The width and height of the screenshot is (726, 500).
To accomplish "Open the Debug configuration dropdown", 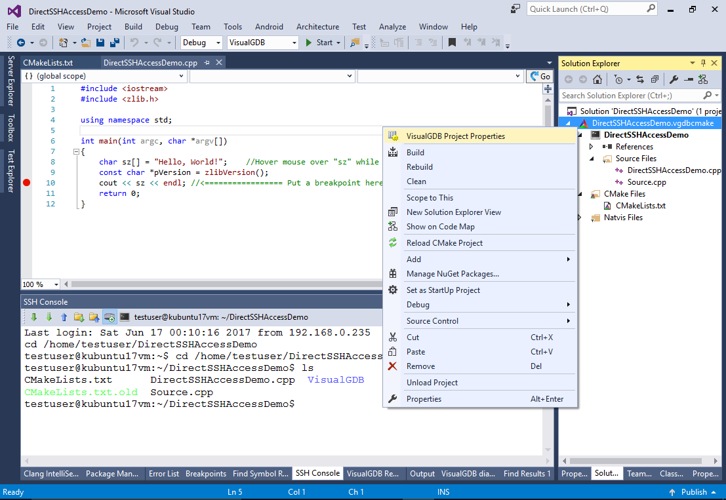I will coord(218,43).
